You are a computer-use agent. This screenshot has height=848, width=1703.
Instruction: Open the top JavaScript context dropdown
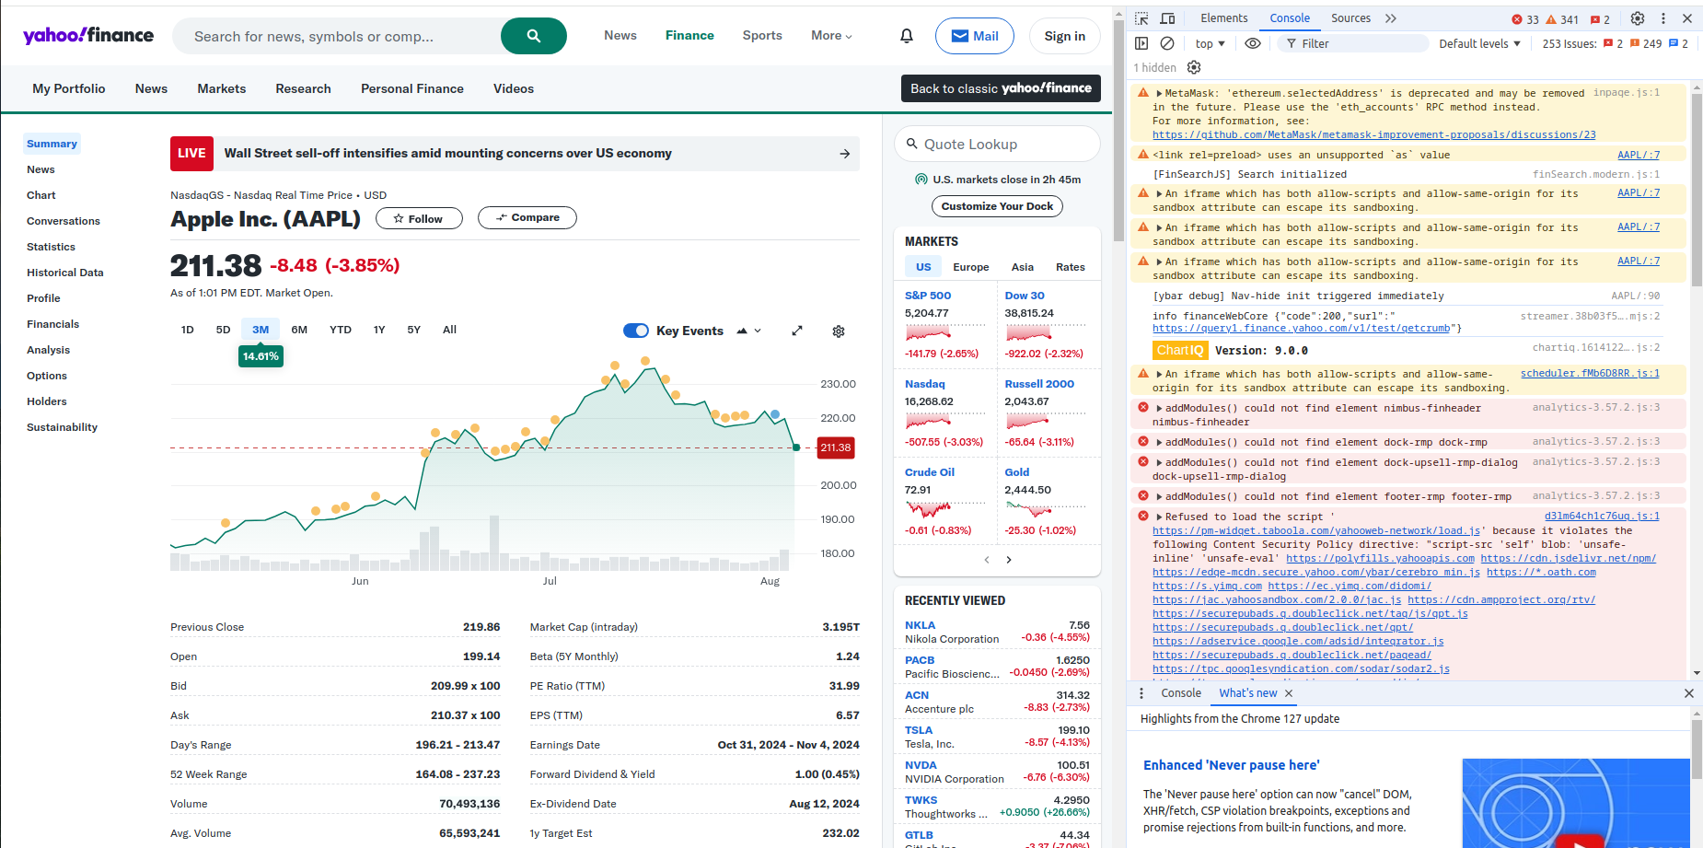click(x=1211, y=43)
